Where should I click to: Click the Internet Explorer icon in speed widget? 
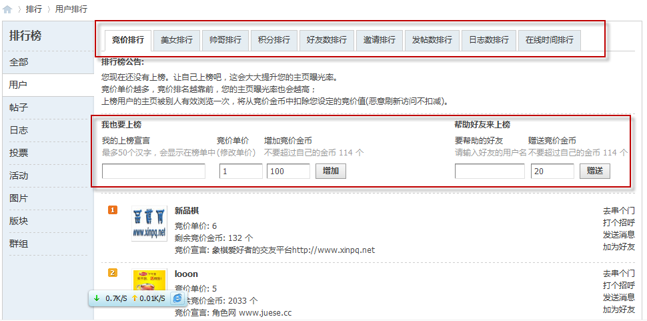(177, 298)
